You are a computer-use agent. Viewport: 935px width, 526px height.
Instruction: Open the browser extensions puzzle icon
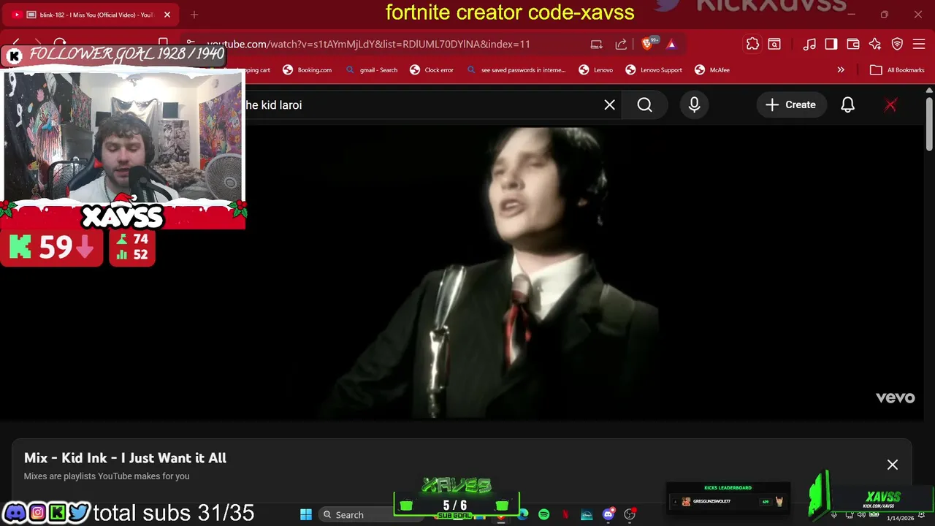(x=752, y=45)
